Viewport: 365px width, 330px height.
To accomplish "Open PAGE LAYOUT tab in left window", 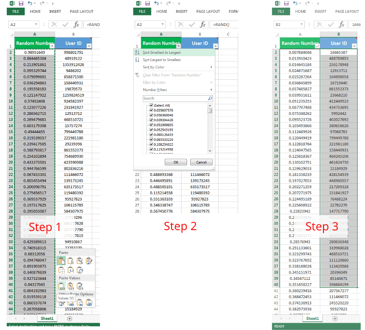I will pos(82,11).
